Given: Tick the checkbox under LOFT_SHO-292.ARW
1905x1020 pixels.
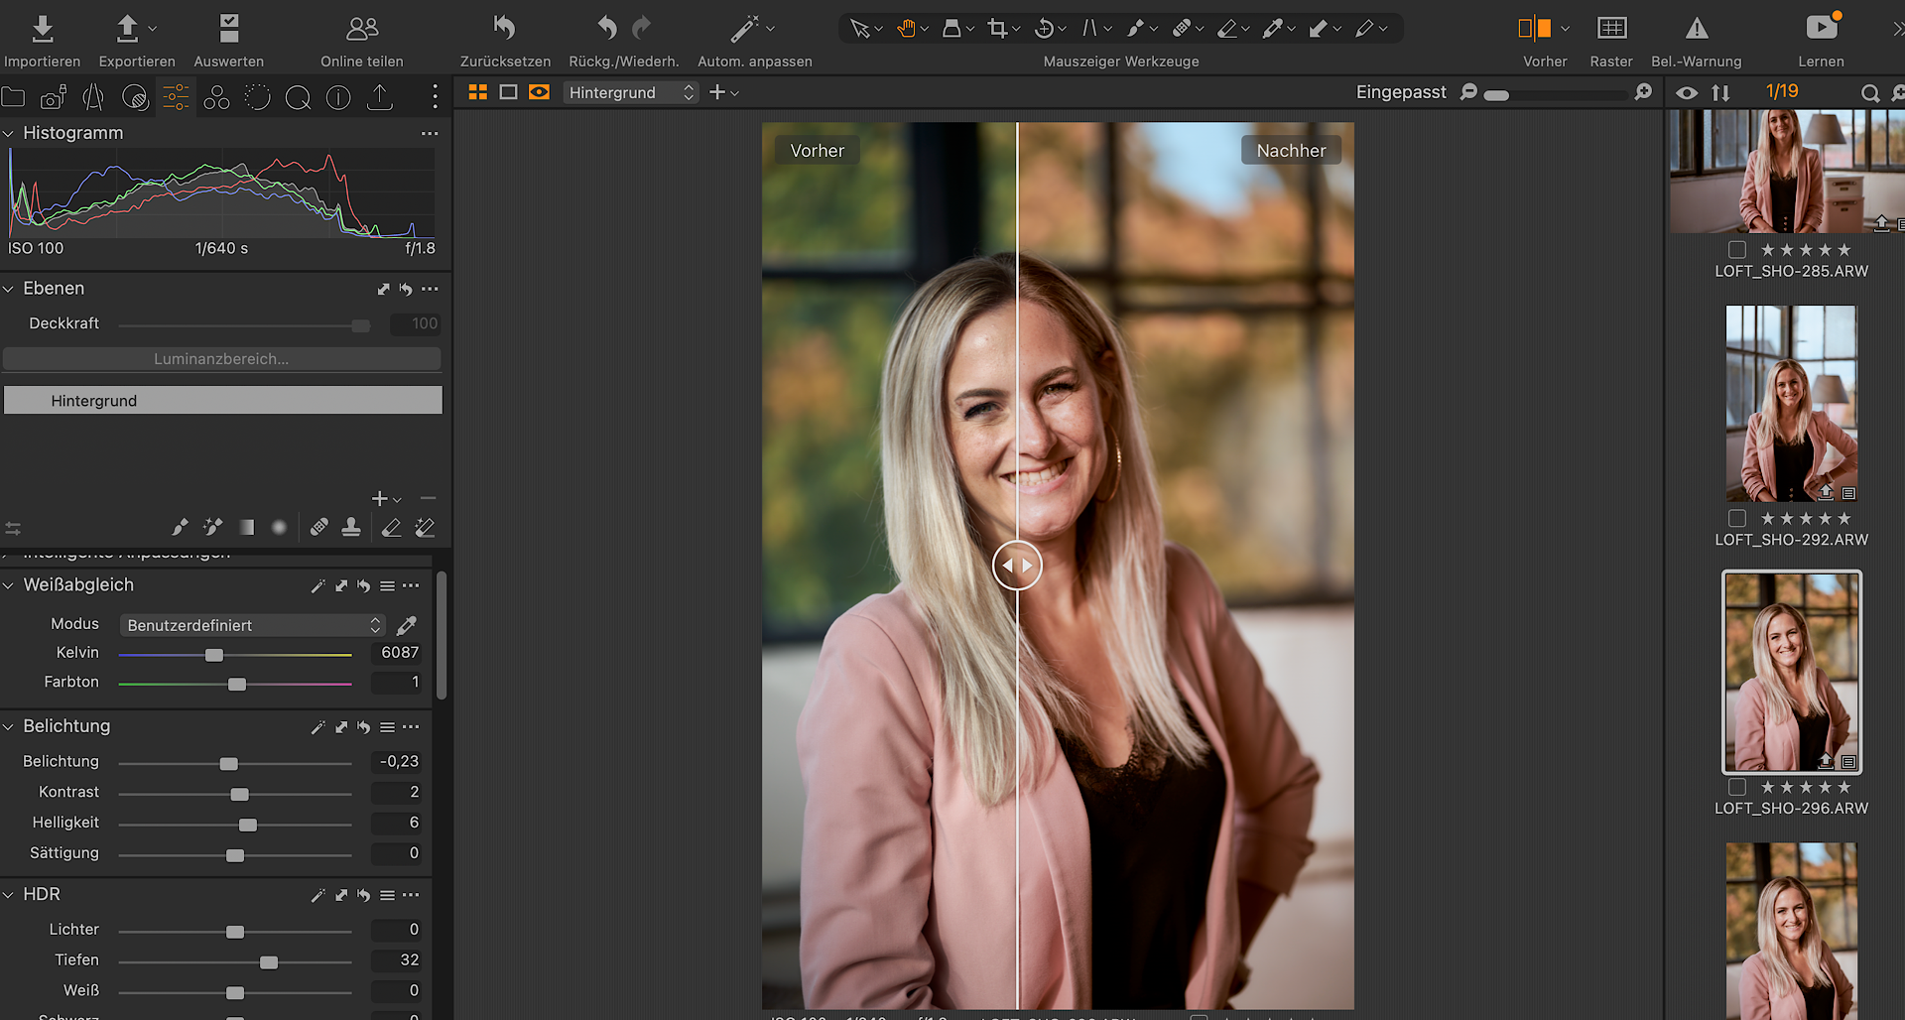Looking at the screenshot, I should pos(1737,518).
